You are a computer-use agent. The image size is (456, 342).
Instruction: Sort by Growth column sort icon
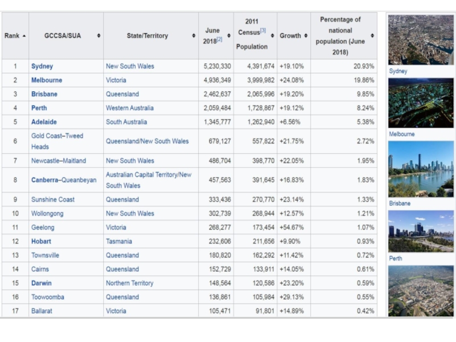coord(306,36)
